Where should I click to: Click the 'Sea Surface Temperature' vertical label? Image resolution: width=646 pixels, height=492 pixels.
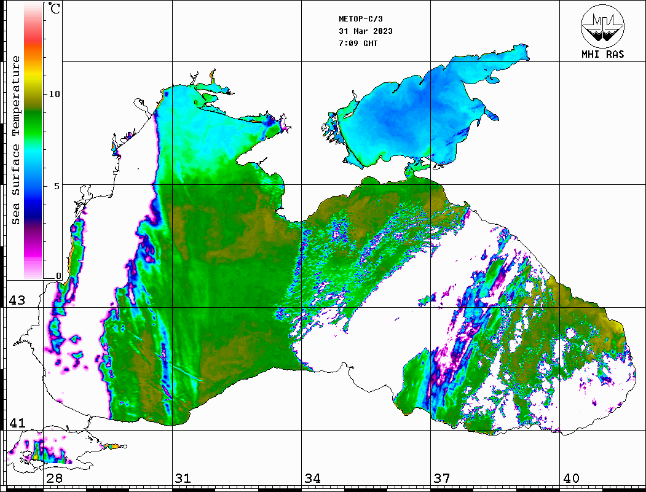point(15,140)
